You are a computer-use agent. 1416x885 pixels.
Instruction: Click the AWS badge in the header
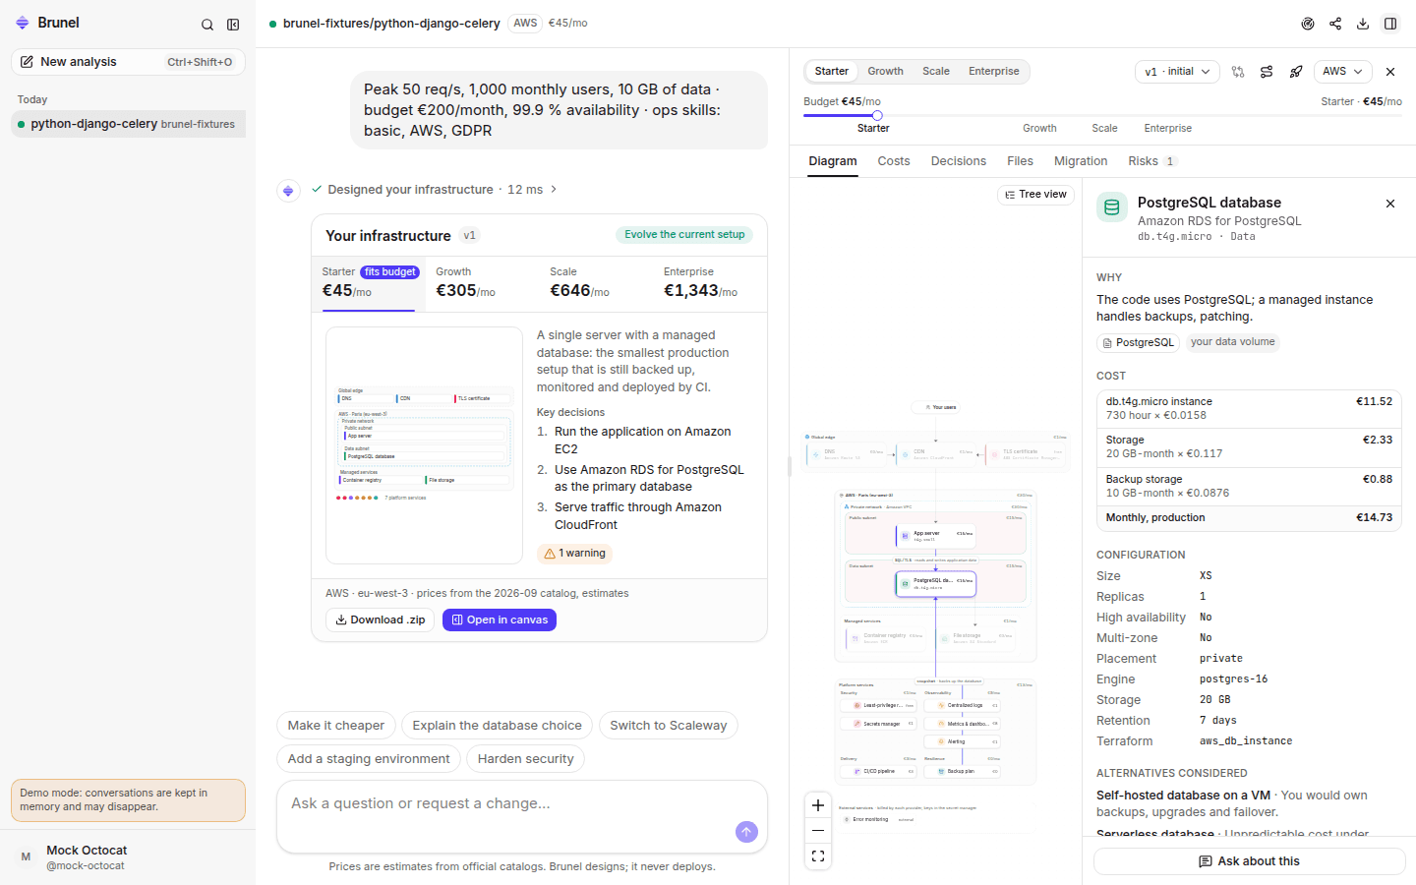(525, 24)
